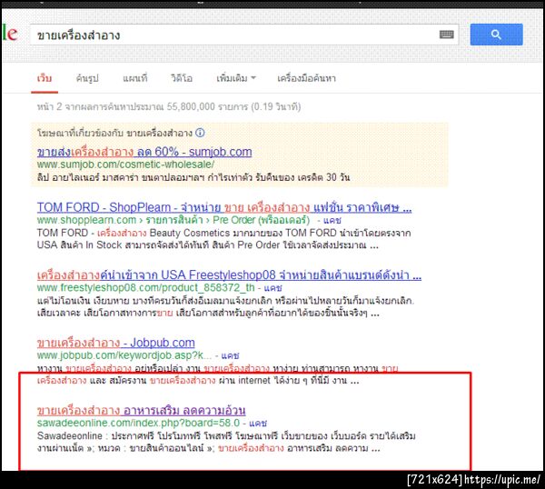Open the sumjob.com ad title link
Image resolution: width=545 pixels, height=489 pixels.
(x=144, y=152)
